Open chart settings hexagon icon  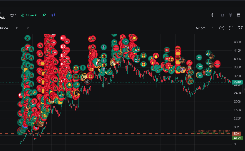click(x=222, y=28)
